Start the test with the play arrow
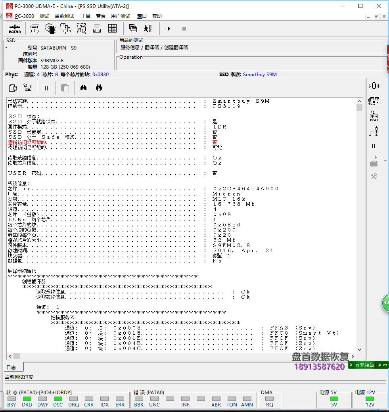Screen dimensions: 389x412 point(169,29)
